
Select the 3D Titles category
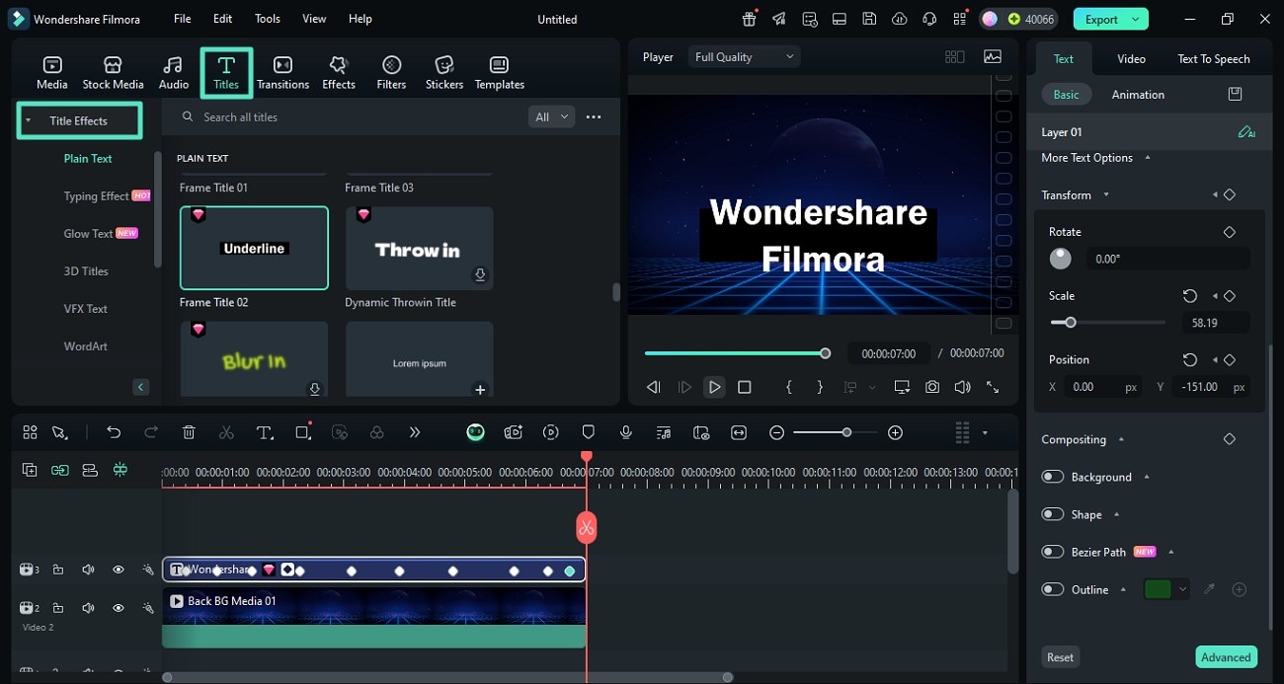pos(86,271)
